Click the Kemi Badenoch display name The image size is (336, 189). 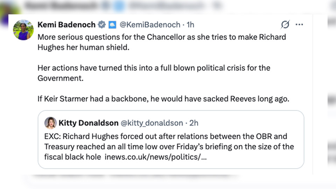click(x=66, y=24)
